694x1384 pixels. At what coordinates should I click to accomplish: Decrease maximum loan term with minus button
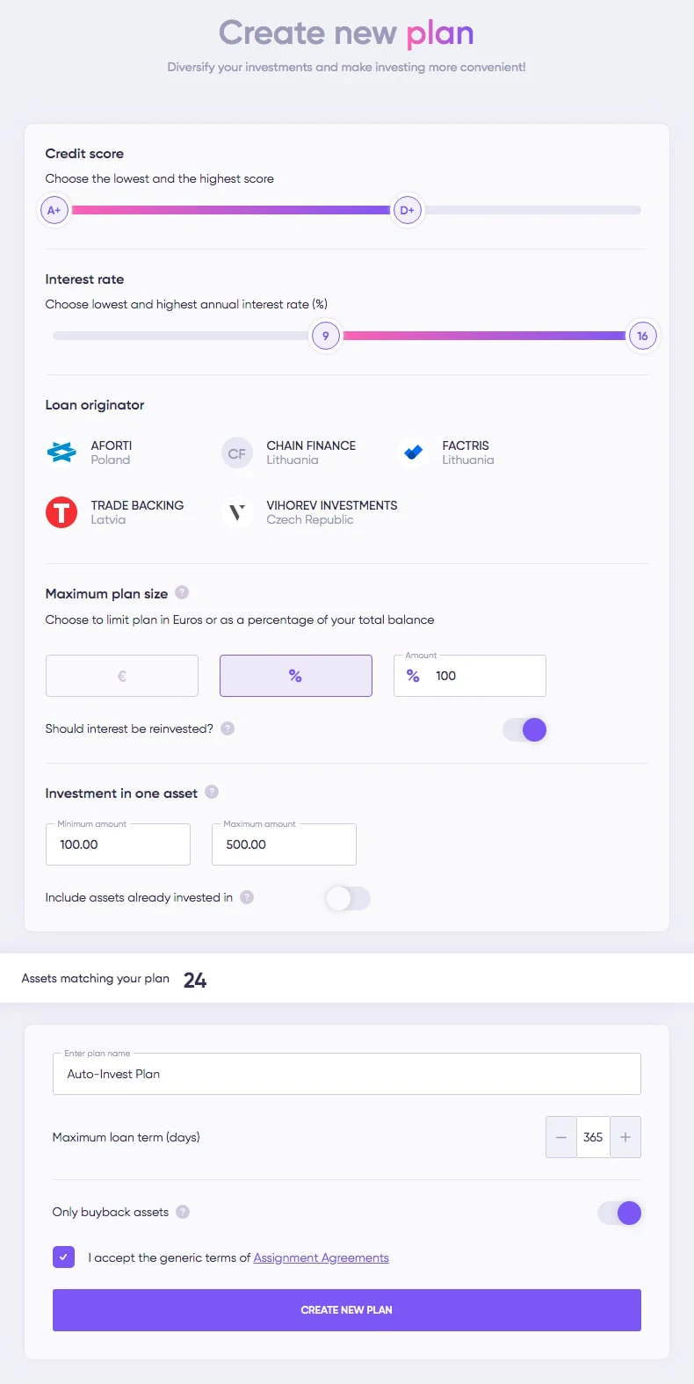pos(561,1137)
